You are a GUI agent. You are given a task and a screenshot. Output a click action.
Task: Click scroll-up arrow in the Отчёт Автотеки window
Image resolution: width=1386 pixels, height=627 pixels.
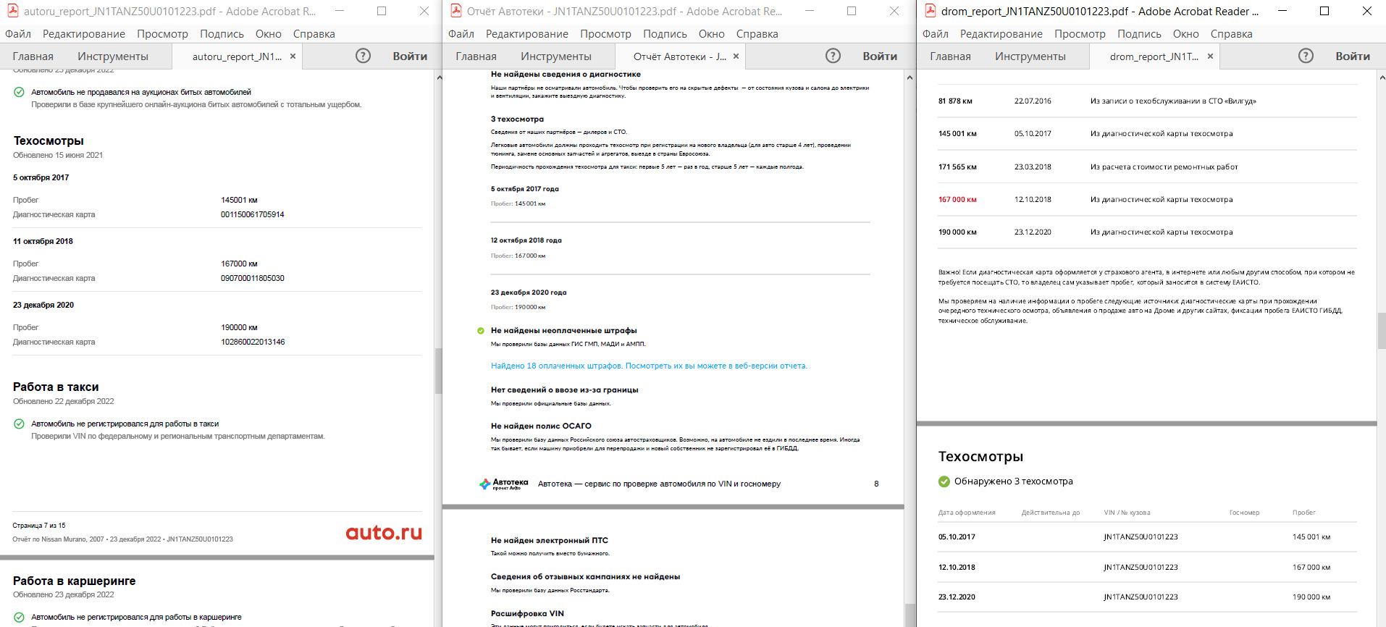click(x=910, y=77)
